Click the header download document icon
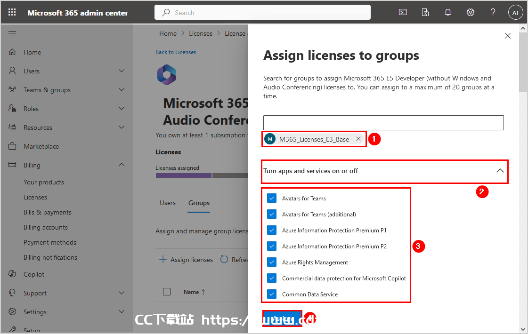 [425, 12]
